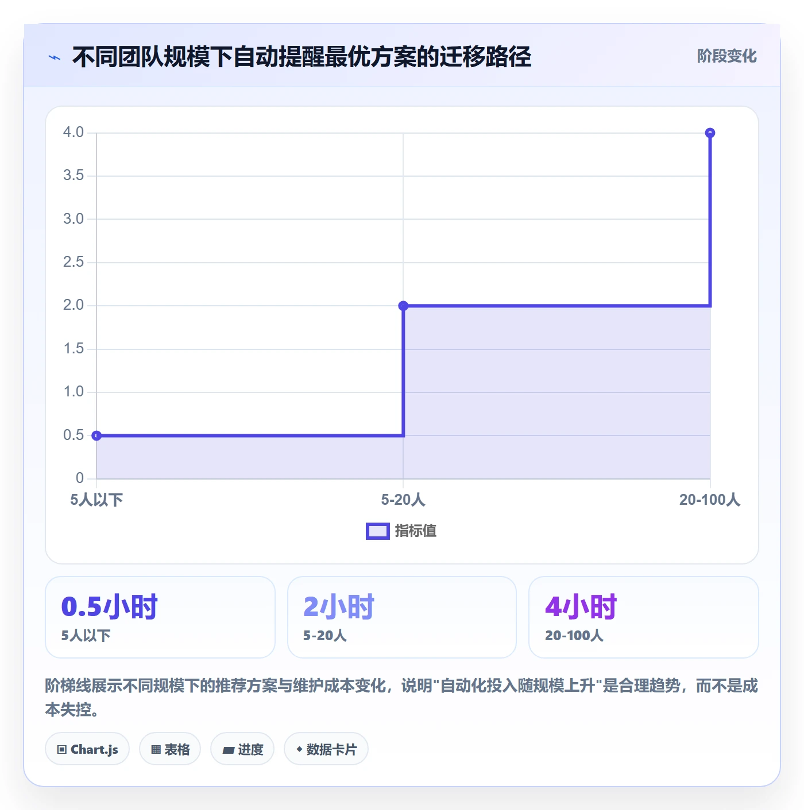804x810 pixels.
Task: Click the 0.5 y-axis value
Action: (x=74, y=435)
